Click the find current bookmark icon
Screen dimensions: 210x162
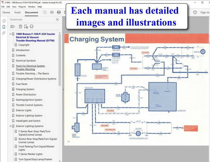click(x=31, y=27)
